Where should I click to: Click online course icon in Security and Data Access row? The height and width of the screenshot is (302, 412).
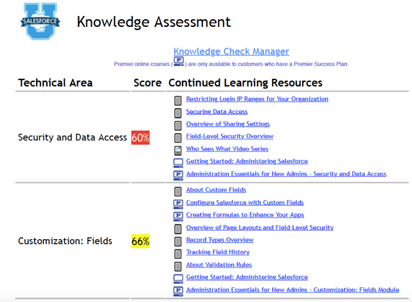[178, 163]
